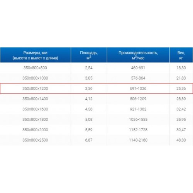Select the 350x800x2500 size cell
This screenshot has width=193, height=193.
tap(35, 140)
